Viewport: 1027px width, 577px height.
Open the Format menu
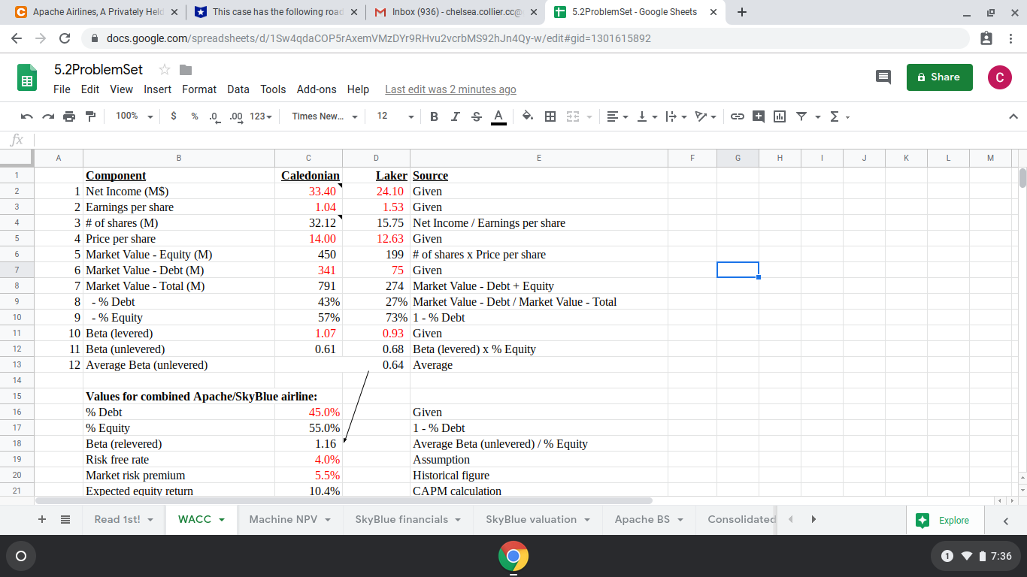pyautogui.click(x=199, y=89)
